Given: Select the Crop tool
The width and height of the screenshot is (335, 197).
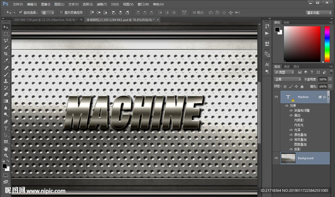Looking at the screenshot, I should point(6,54).
